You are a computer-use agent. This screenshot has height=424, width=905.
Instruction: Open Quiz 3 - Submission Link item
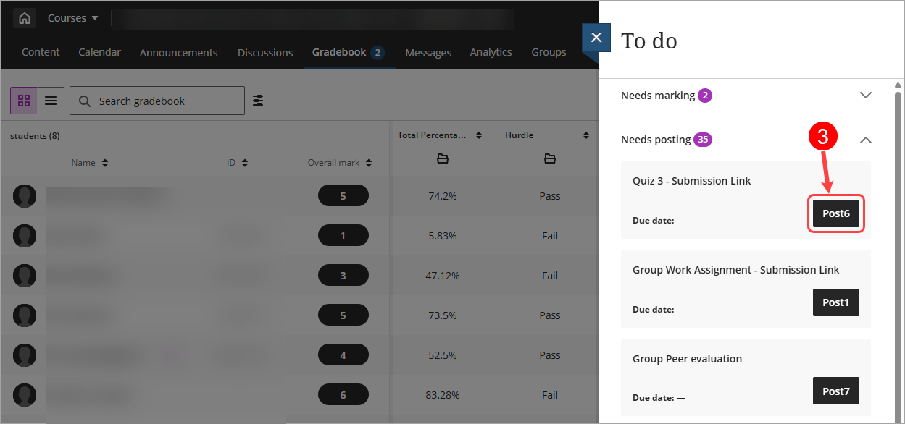point(691,181)
